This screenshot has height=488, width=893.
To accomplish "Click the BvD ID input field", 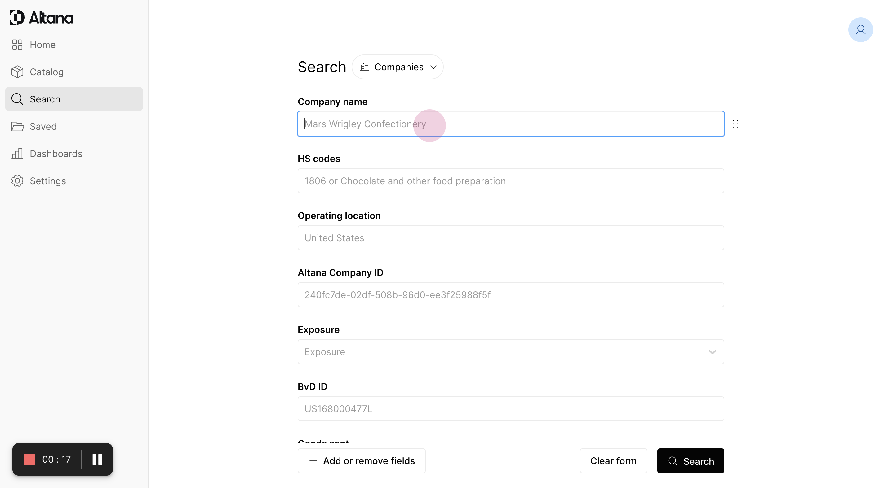I will point(510,409).
